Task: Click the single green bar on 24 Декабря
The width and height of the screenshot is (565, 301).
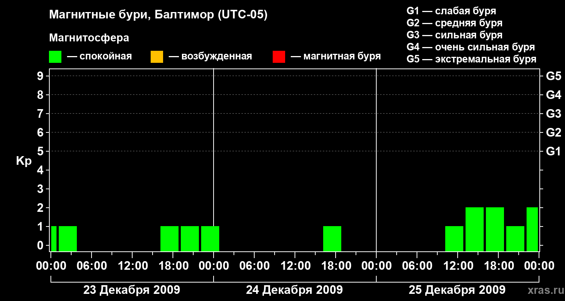Action: [x=332, y=239]
